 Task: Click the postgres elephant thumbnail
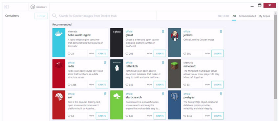175,105
